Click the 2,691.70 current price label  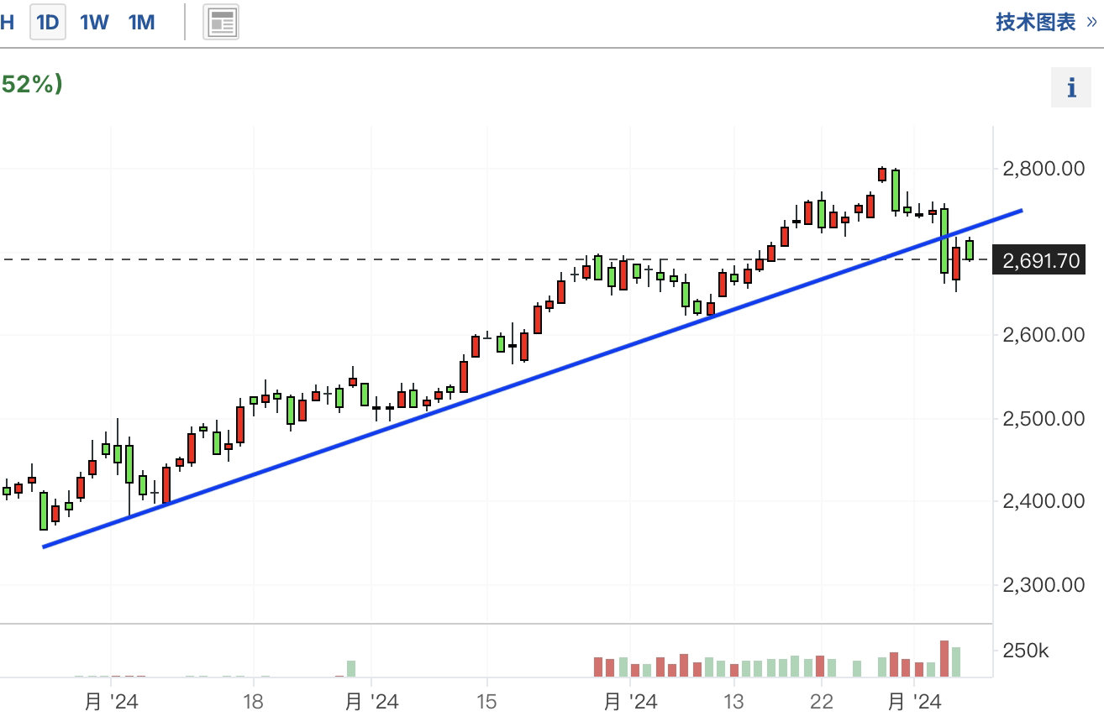coord(1038,260)
